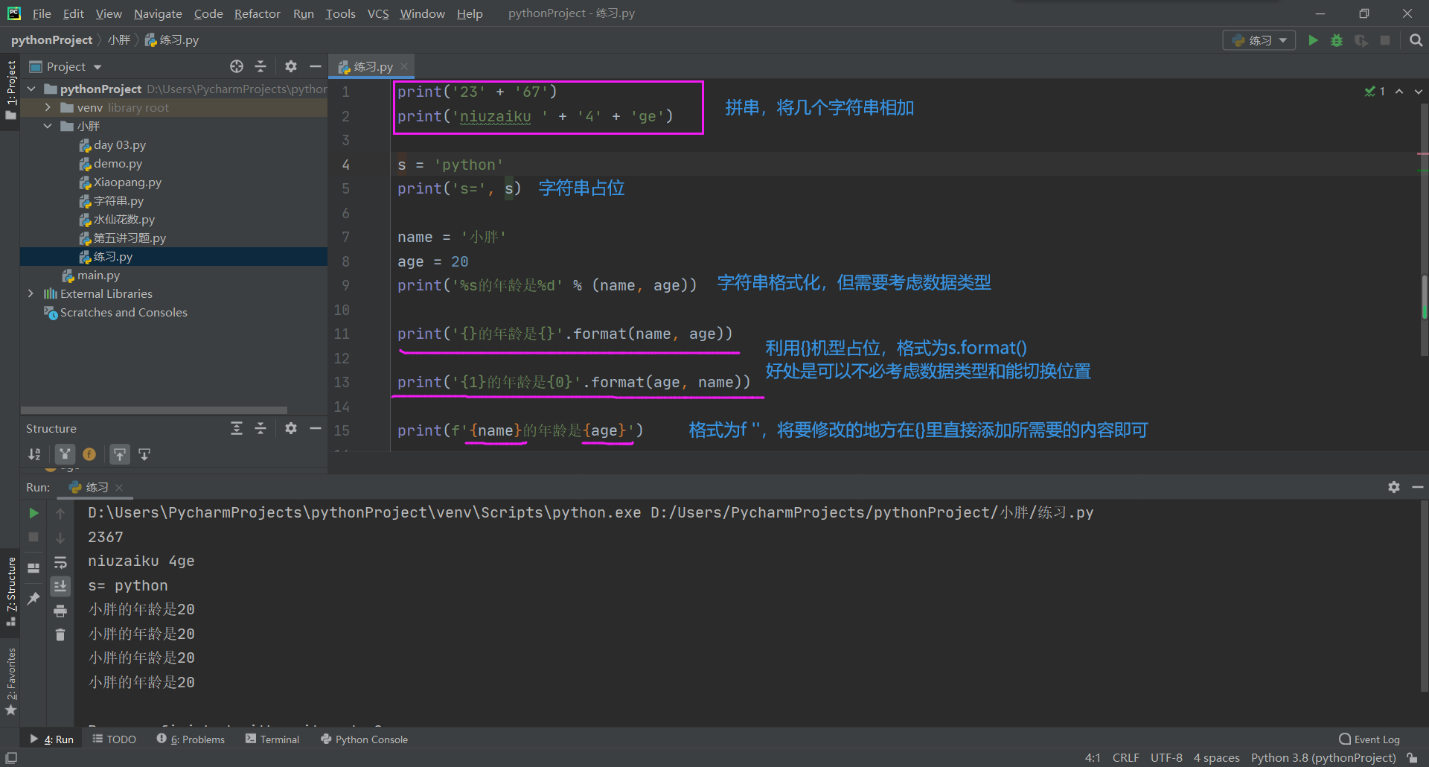Viewport: 1429px width, 767px height.
Task: Start debugging with the bug icon
Action: [1337, 40]
